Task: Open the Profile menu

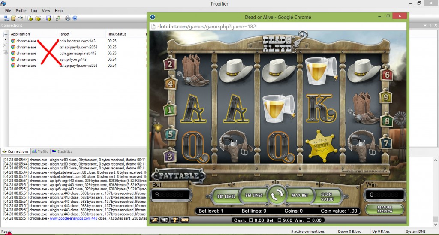Action: click(21, 11)
